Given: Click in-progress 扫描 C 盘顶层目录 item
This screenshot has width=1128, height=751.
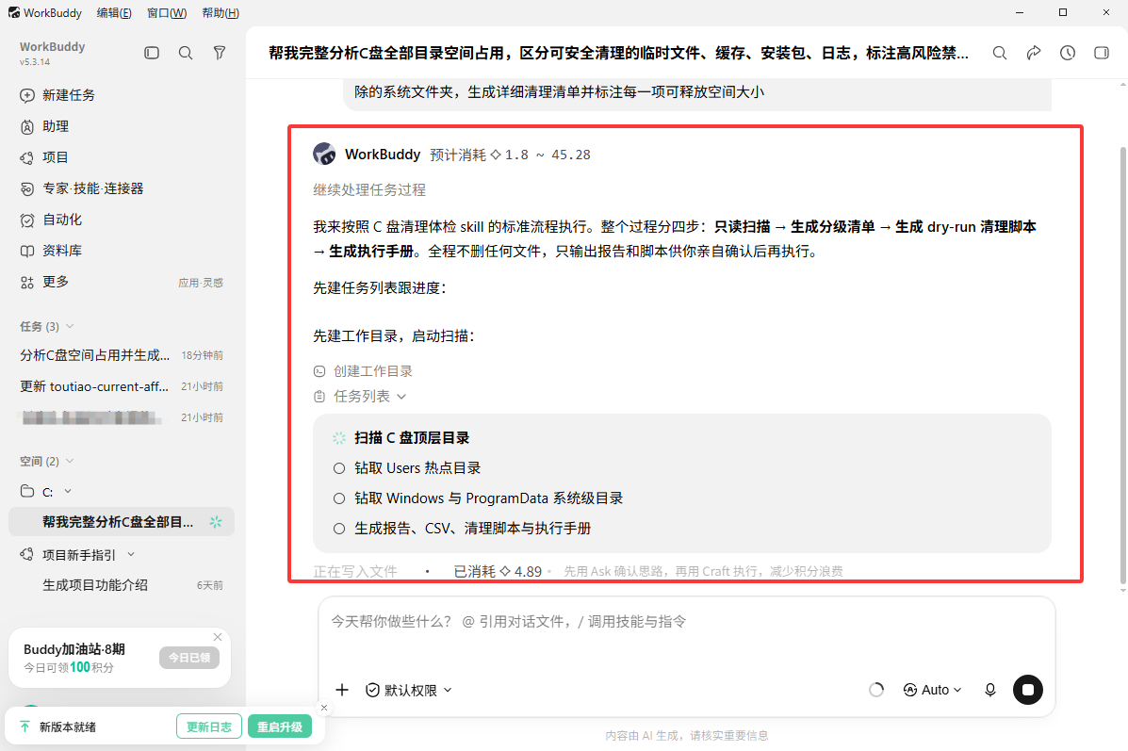Looking at the screenshot, I should tap(412, 438).
